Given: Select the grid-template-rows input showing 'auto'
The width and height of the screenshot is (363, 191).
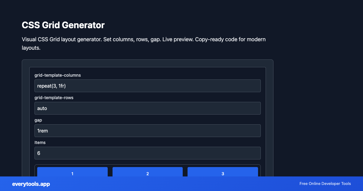Looking at the screenshot, I should click(x=147, y=108).
